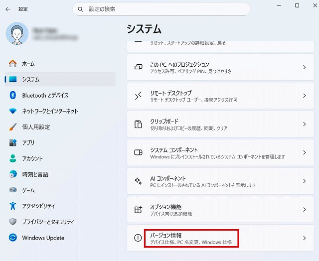Click the user profile avatar
This screenshot has height=261, width=319.
(x=17, y=33)
